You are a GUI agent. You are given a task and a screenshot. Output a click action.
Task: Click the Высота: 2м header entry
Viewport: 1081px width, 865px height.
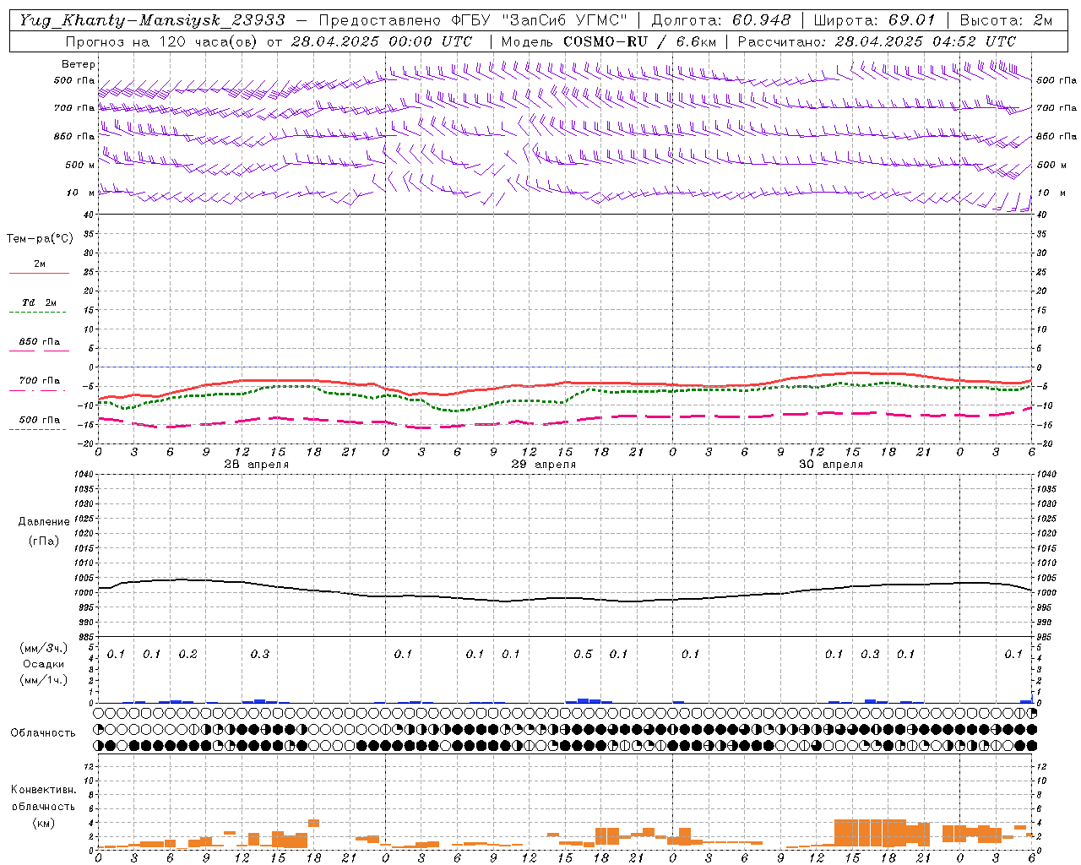click(1006, 19)
